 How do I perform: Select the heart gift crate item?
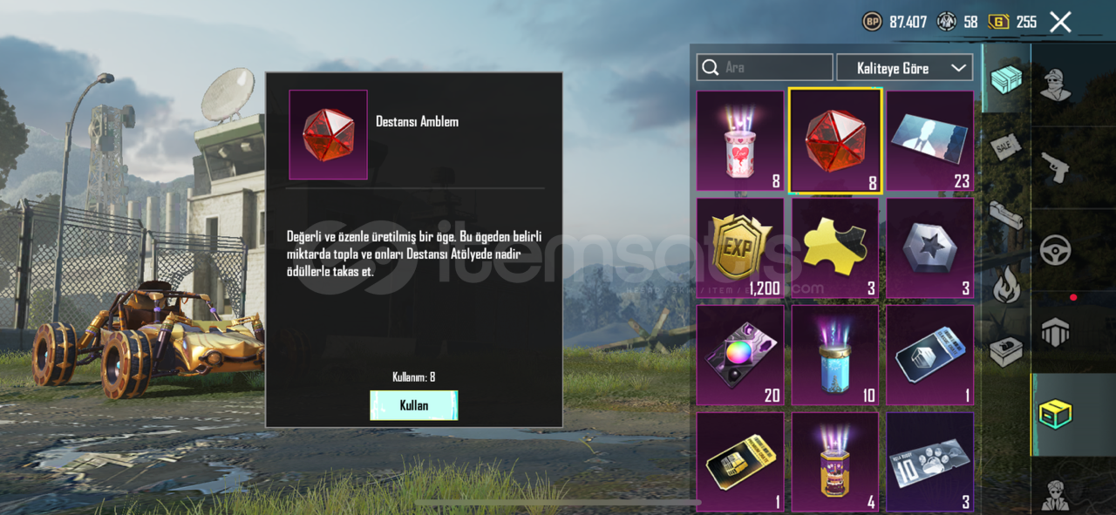coord(739,140)
